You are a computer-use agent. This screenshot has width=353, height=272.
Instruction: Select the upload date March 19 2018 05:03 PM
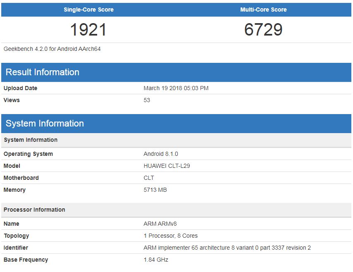[x=176, y=88]
